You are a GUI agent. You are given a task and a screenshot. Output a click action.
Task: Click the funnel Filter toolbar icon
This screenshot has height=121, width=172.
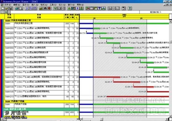coord(100,8)
